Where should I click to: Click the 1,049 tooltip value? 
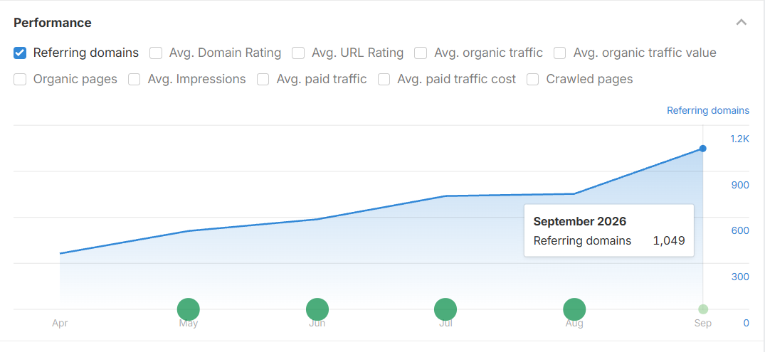[x=669, y=240]
